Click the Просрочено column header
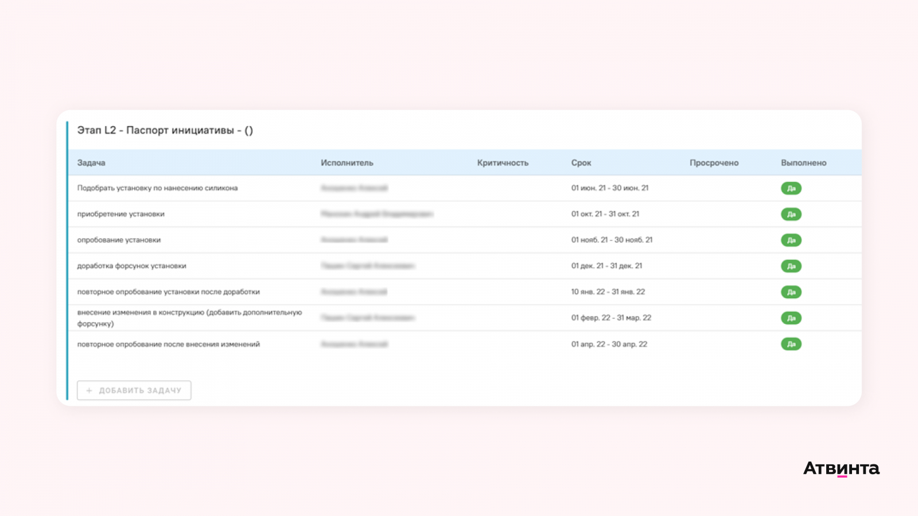The image size is (918, 516). coord(714,163)
